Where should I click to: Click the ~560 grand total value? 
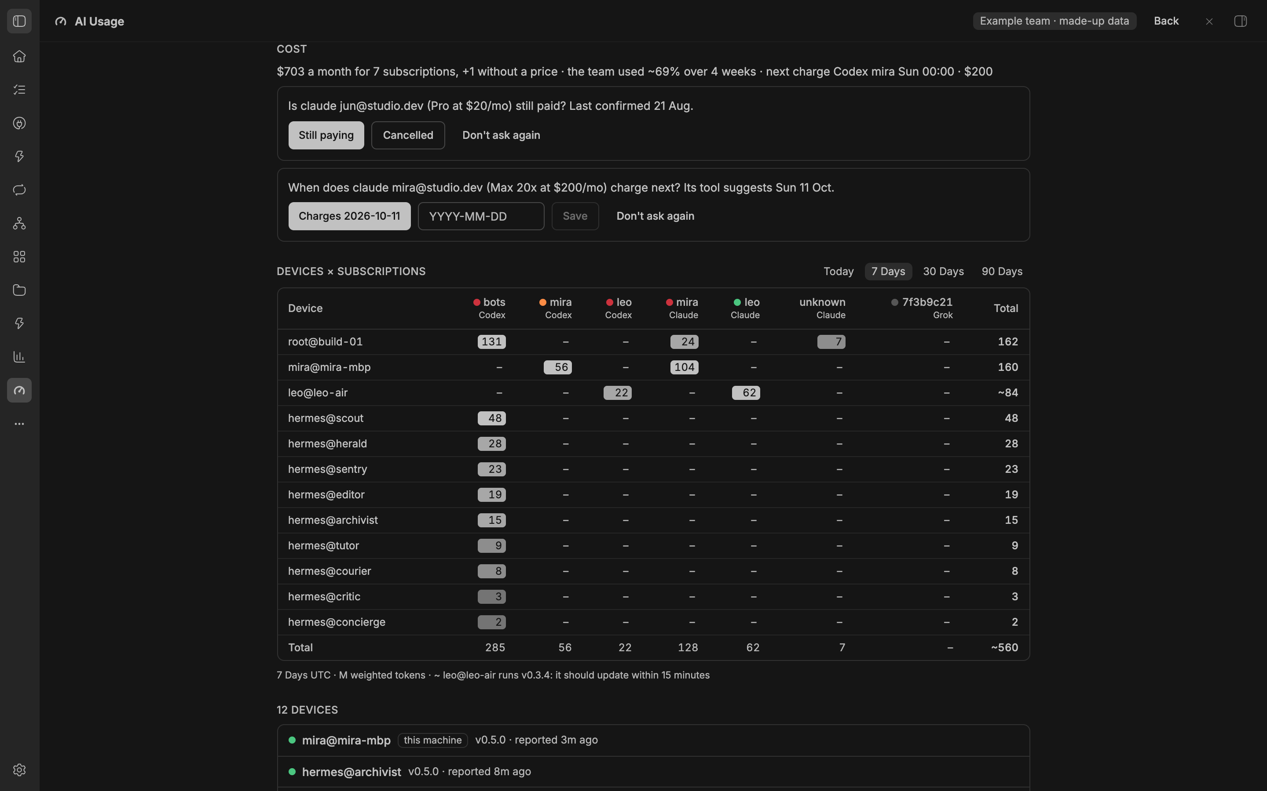point(1004,648)
